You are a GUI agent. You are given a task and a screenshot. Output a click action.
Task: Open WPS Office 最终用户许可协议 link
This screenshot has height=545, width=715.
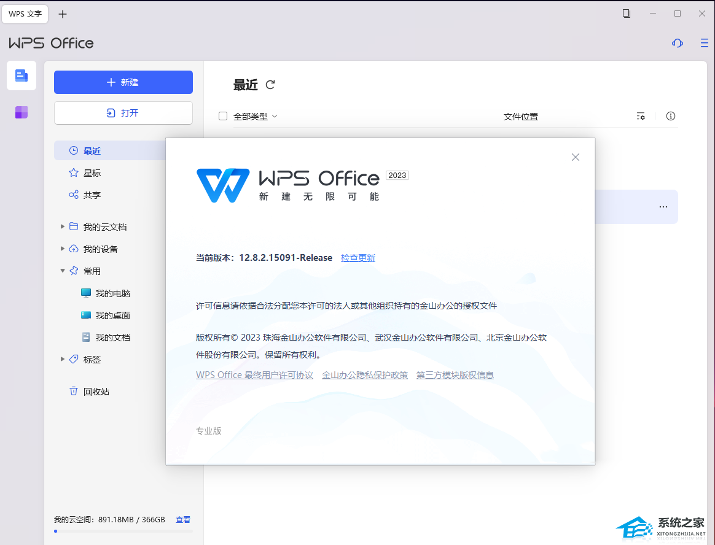254,375
